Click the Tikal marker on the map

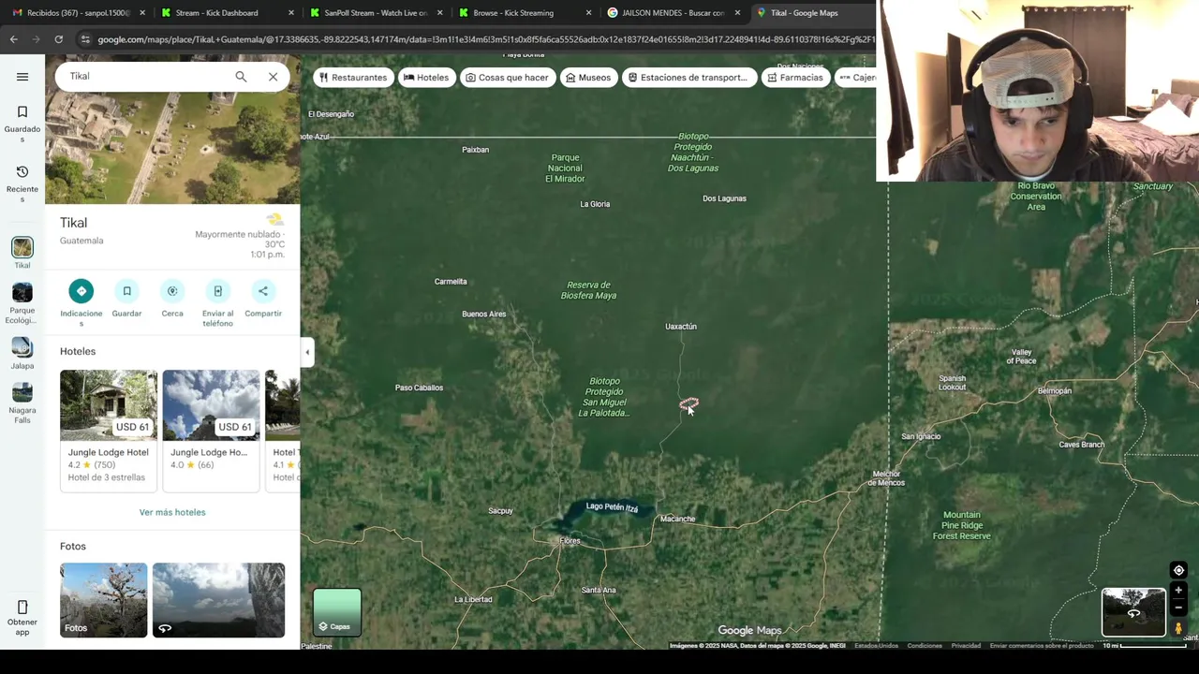click(x=688, y=403)
